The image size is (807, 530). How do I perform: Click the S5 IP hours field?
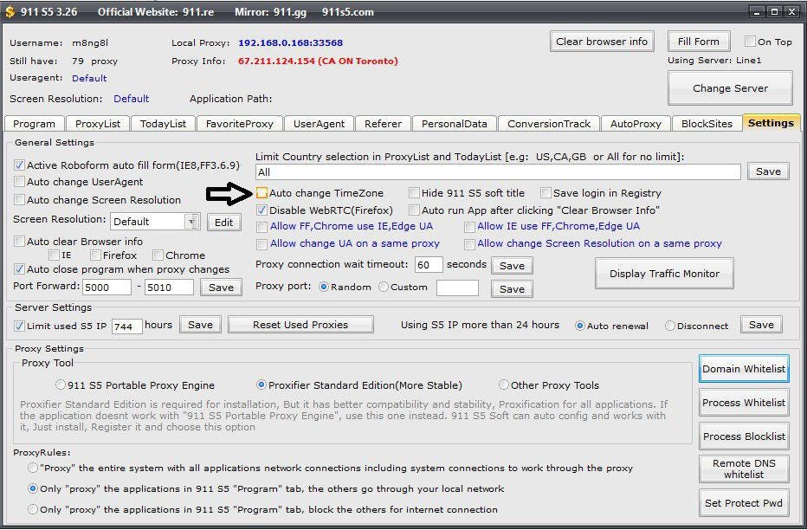[x=127, y=326]
